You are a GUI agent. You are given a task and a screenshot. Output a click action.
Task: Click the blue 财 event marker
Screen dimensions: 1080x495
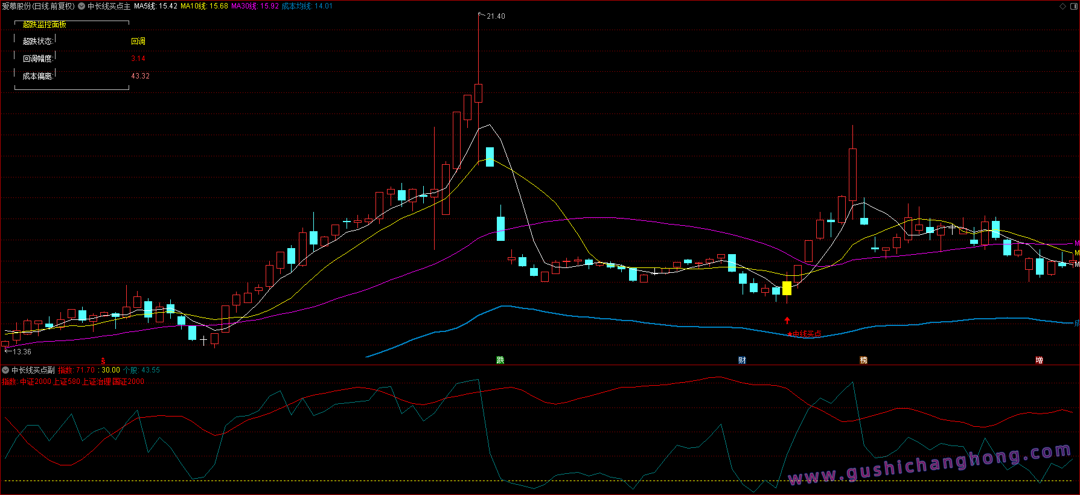point(742,360)
